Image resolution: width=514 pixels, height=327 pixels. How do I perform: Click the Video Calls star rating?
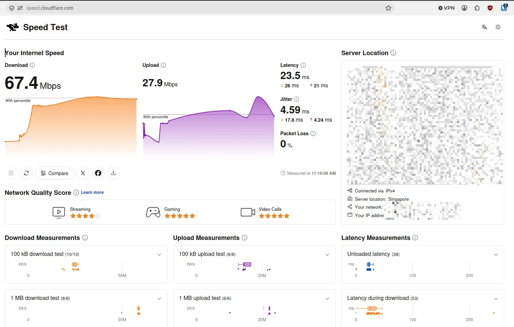click(x=274, y=216)
